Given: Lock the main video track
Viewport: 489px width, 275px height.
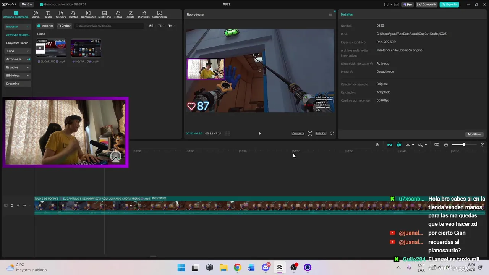Looking at the screenshot, I should click(x=12, y=205).
